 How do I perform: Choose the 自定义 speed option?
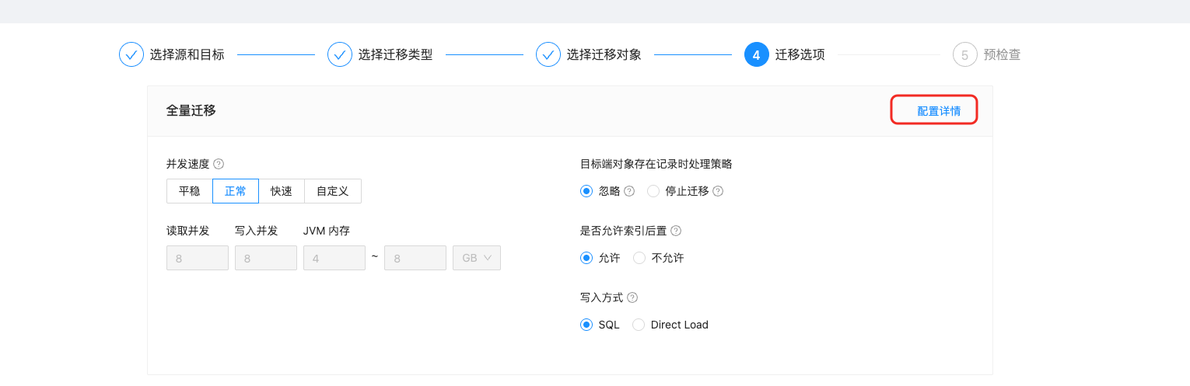(x=333, y=191)
